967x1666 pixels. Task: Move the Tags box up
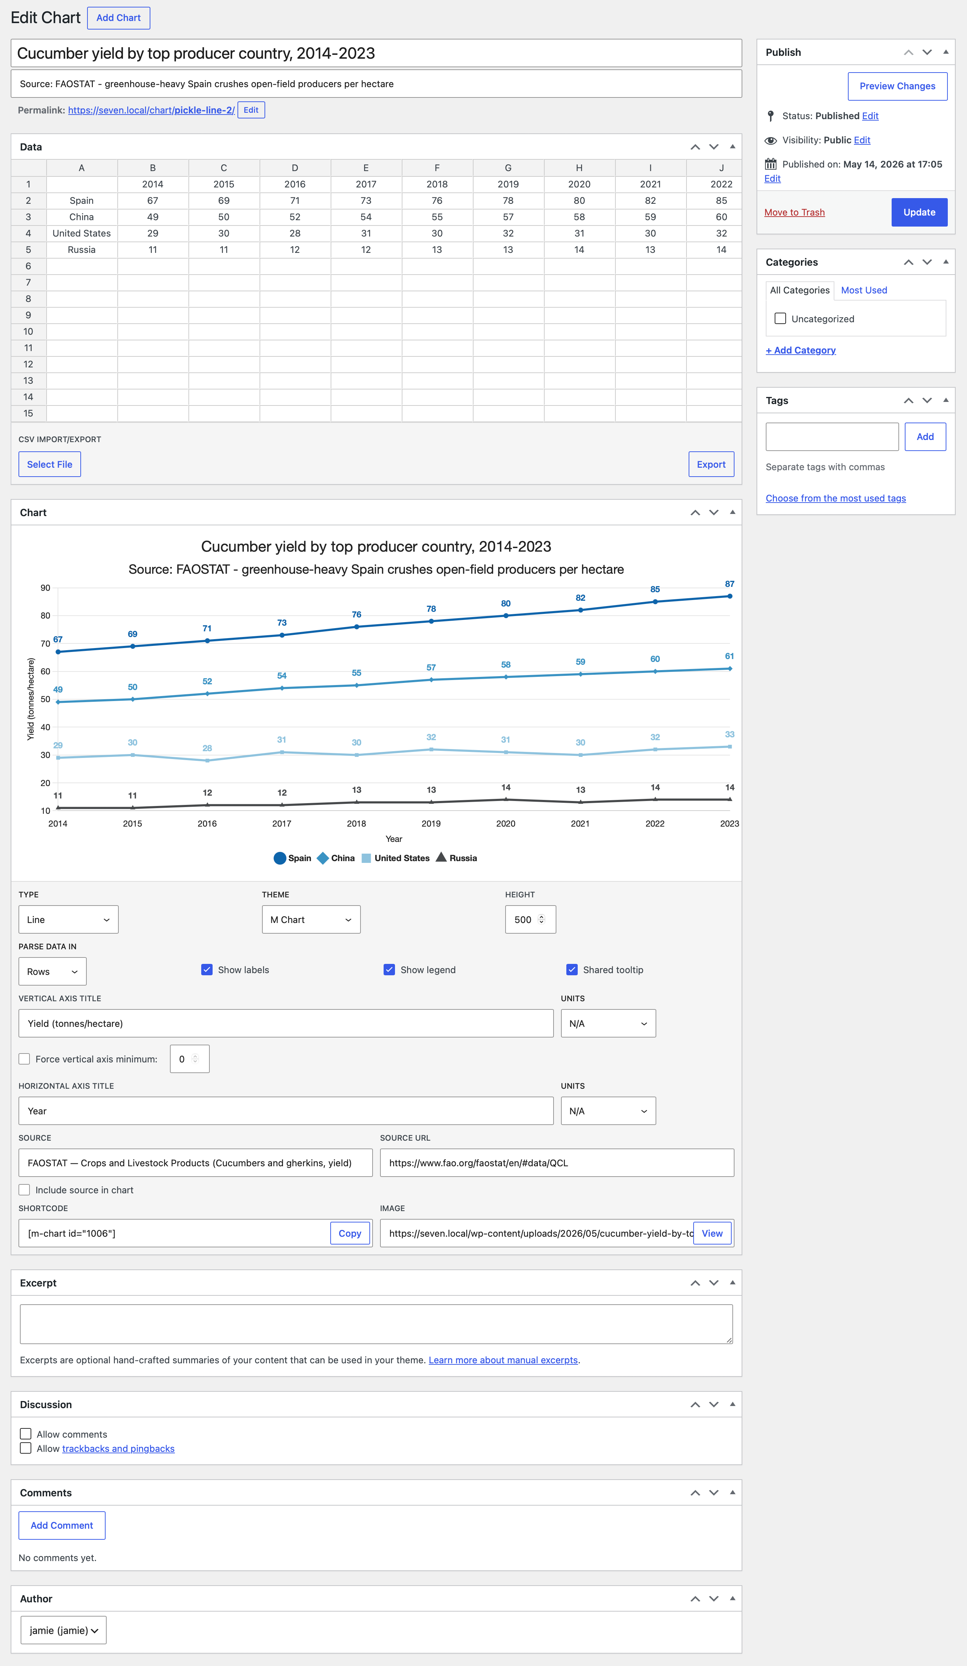tap(908, 400)
